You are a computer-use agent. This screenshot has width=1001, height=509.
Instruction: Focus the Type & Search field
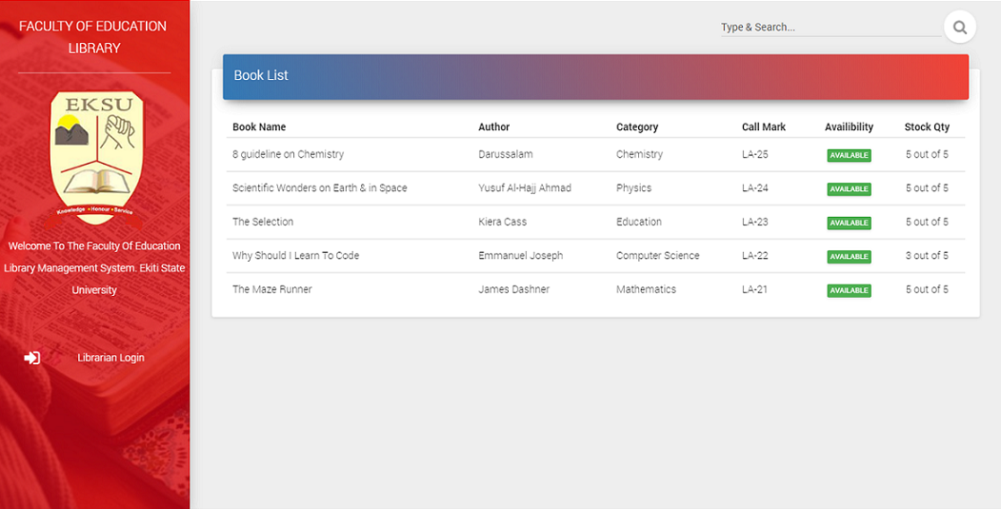pos(831,28)
